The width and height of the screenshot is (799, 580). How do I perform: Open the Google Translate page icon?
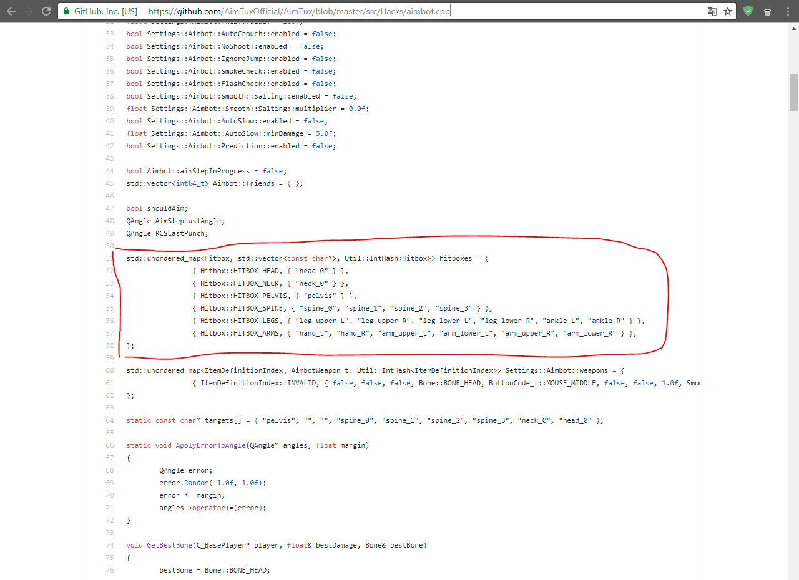coord(712,11)
